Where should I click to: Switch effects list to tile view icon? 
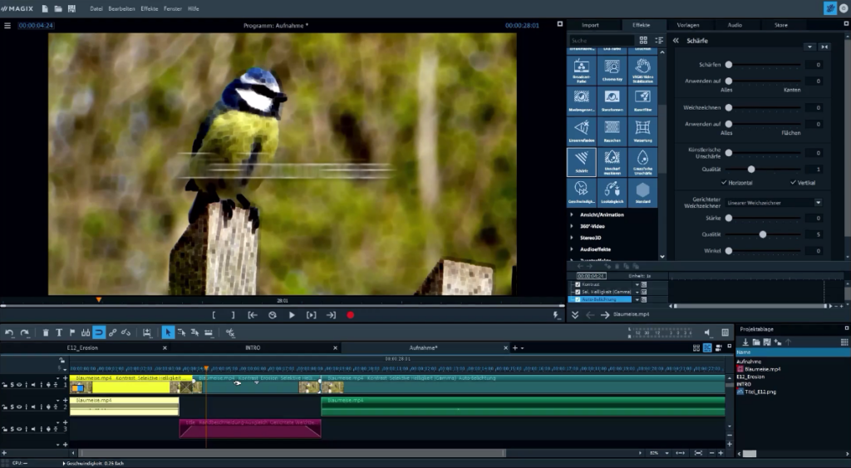tap(643, 40)
